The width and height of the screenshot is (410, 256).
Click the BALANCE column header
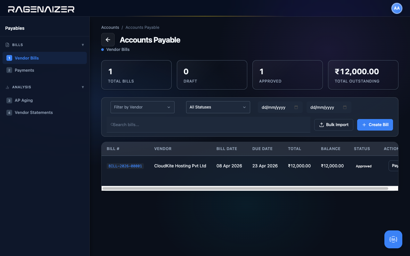point(331,149)
